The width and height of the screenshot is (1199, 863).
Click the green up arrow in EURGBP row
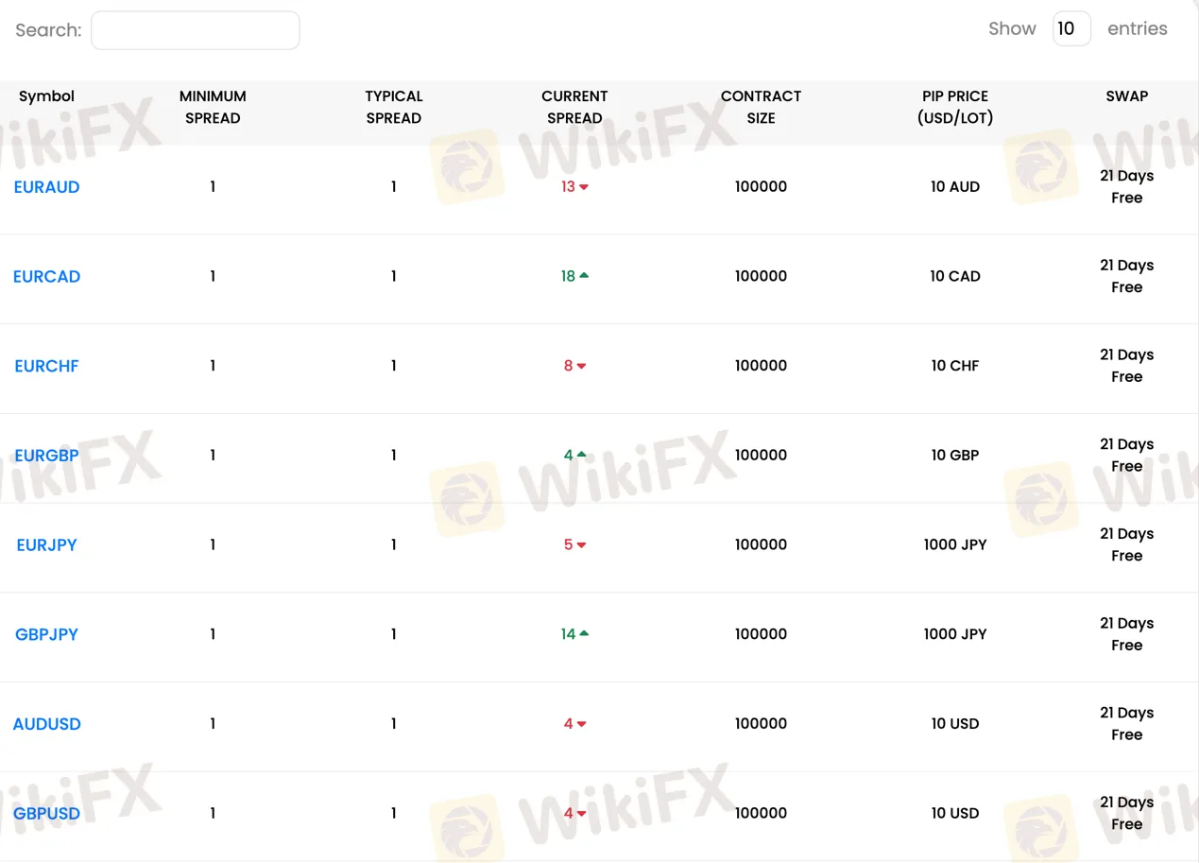(582, 455)
